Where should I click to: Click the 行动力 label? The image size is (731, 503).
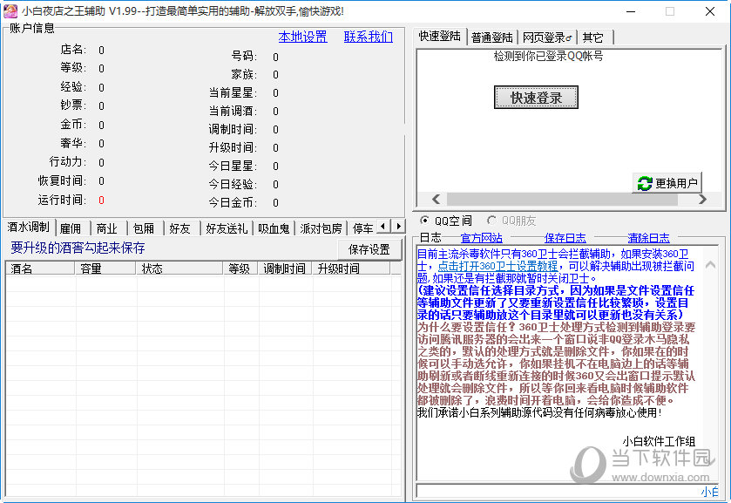(68, 161)
